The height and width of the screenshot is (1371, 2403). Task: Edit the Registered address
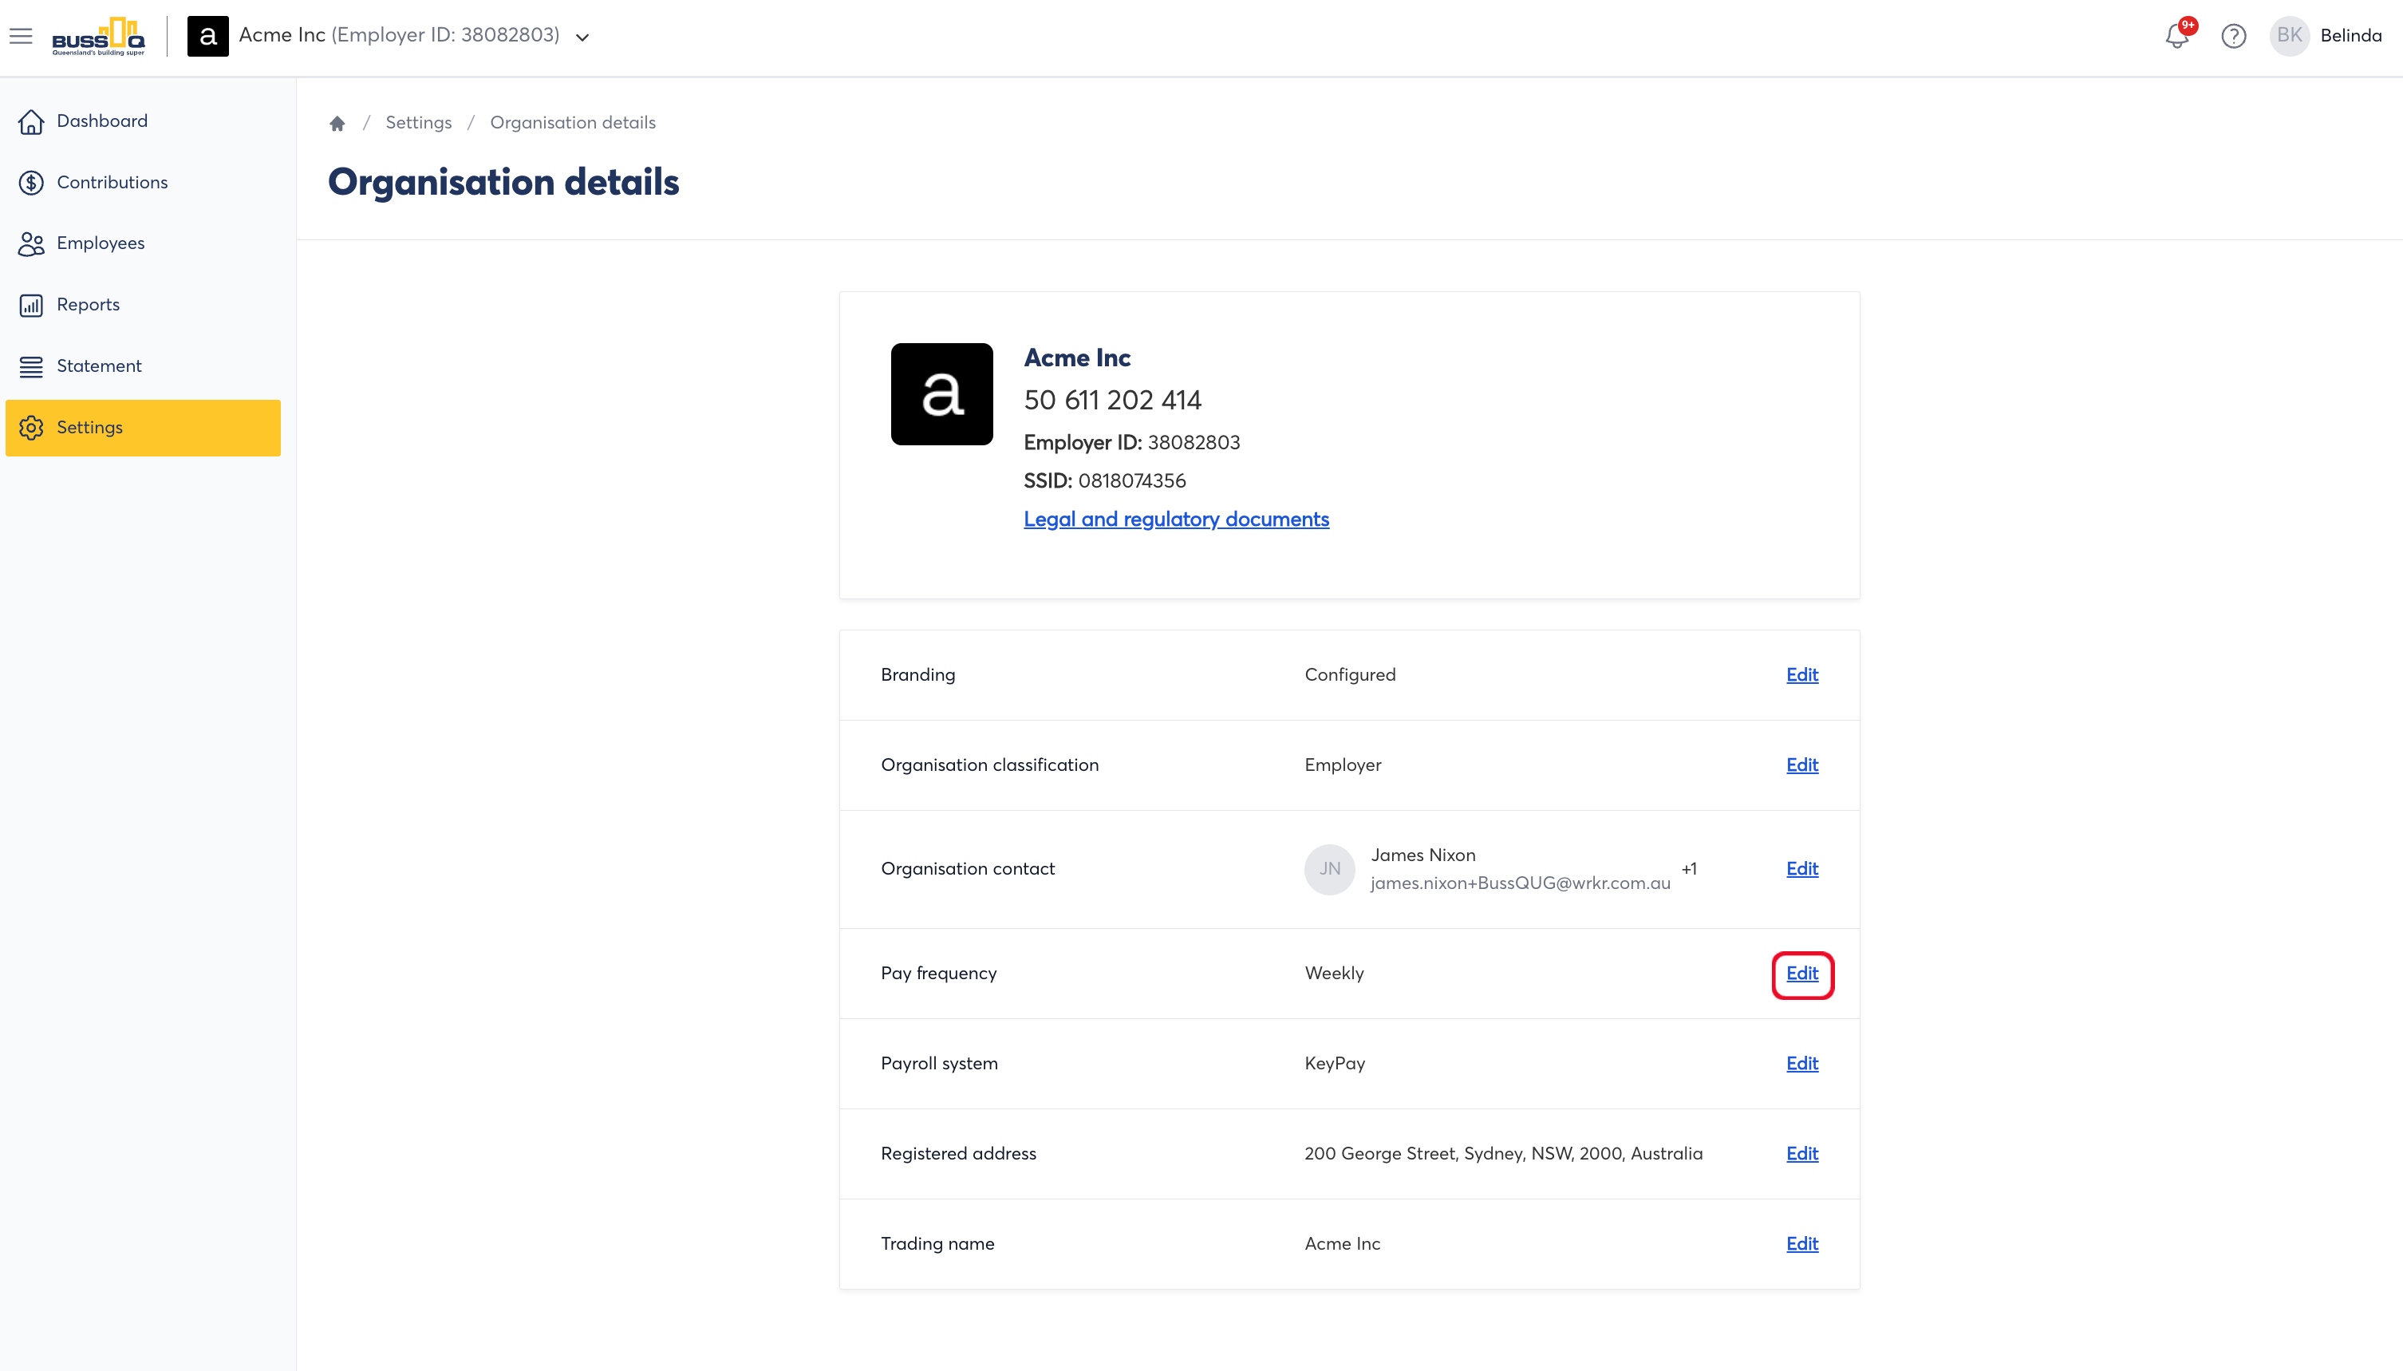pos(1801,1155)
